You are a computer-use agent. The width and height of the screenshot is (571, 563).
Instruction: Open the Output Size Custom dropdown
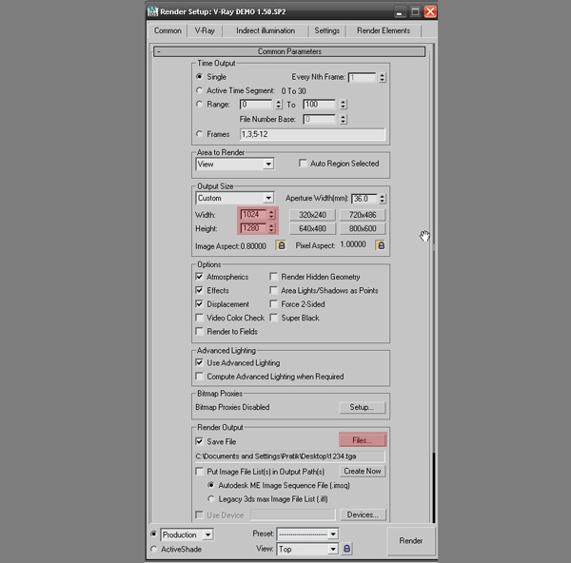268,198
